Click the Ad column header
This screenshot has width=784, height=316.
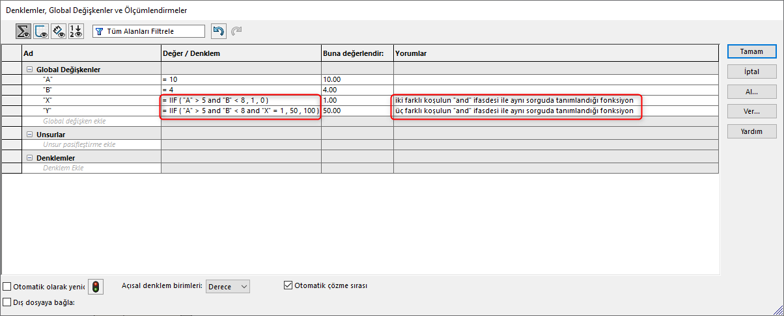[91, 53]
